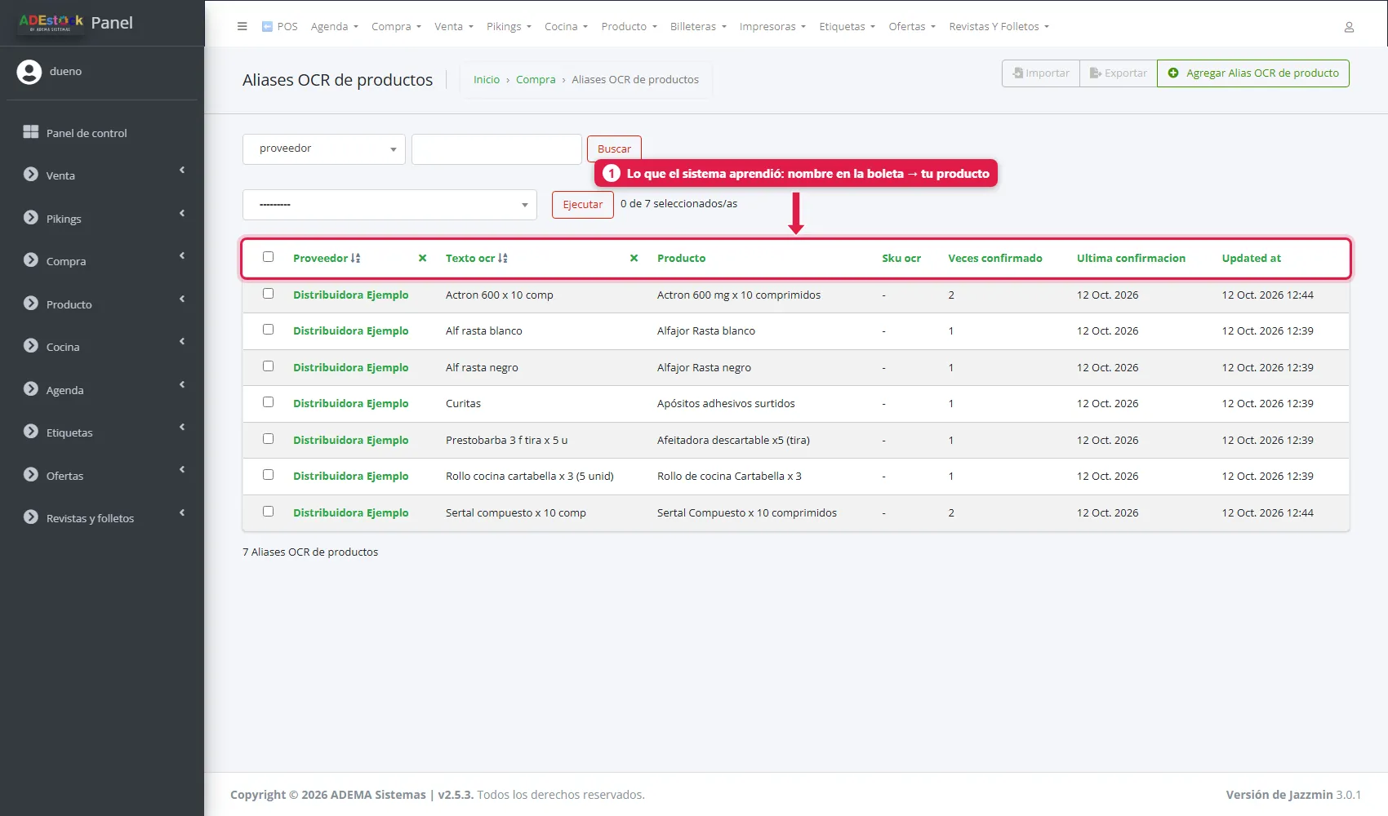The width and height of the screenshot is (1388, 816).
Task: Sort by the Veces confirmado column header
Action: pyautogui.click(x=995, y=258)
